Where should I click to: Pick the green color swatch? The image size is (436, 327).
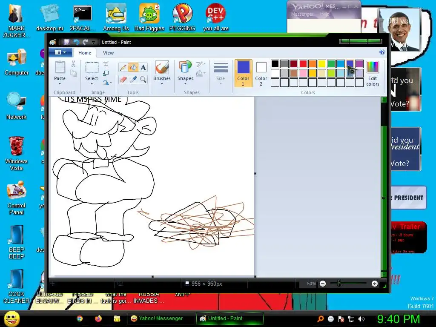[331, 64]
